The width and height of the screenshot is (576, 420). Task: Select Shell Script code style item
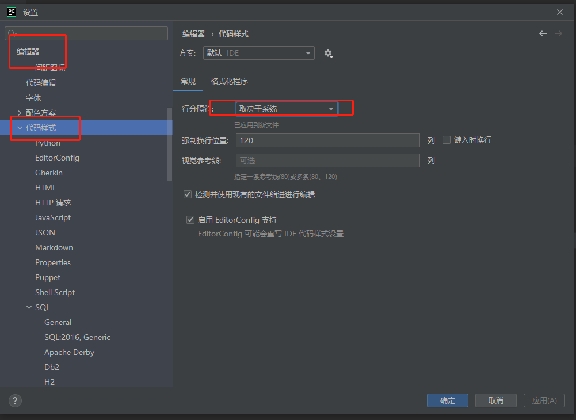(x=55, y=292)
